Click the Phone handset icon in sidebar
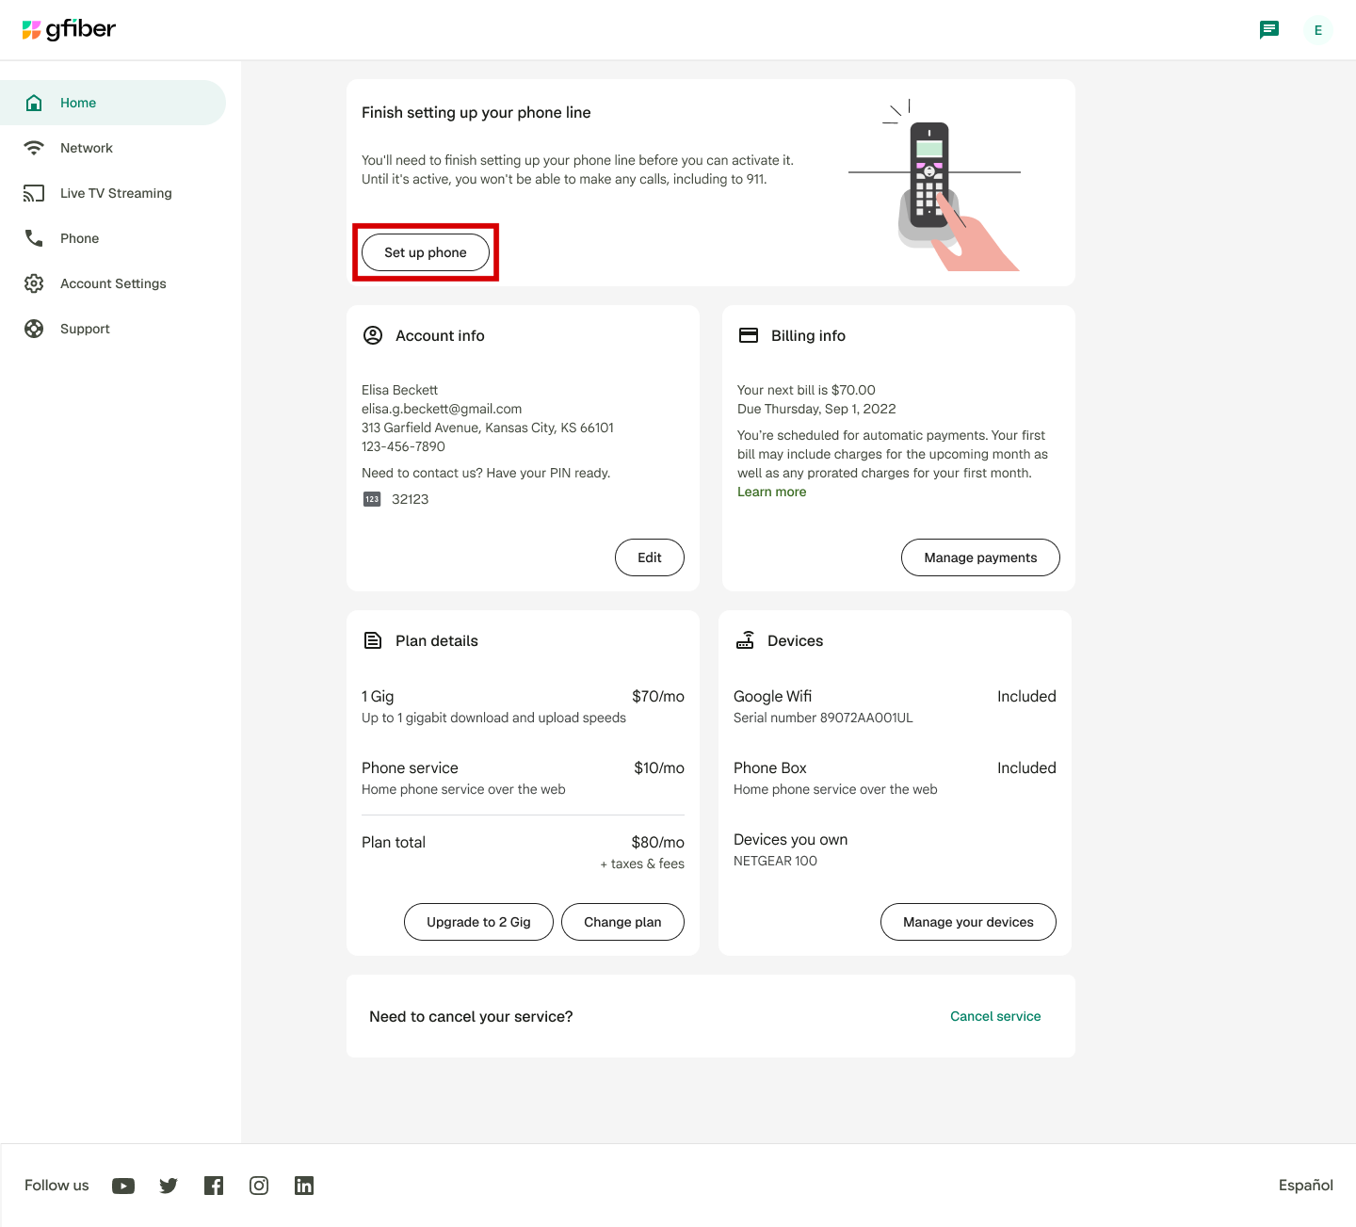Screen dimensions: 1356x1227 coord(34,238)
